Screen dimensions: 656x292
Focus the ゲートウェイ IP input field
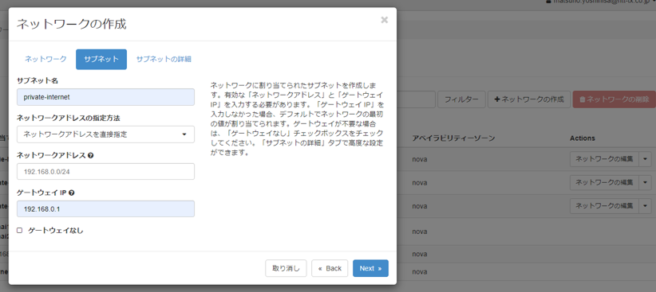click(105, 209)
